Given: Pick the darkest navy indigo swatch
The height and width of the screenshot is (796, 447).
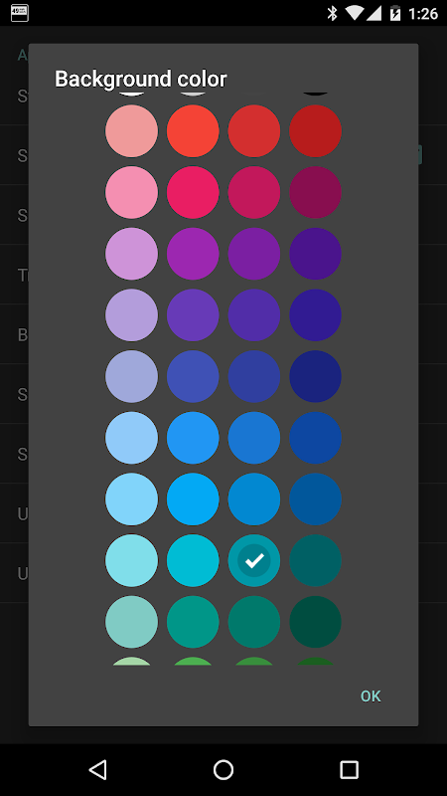Looking at the screenshot, I should (x=315, y=377).
